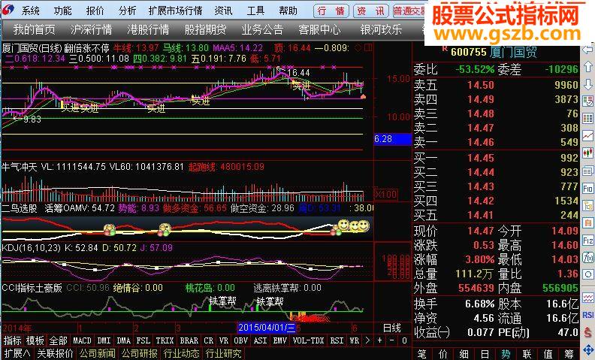Image resolution: width=595 pixels, height=360 pixels.
Task: Open the 扩展市场行情 menu
Action: coord(175,11)
